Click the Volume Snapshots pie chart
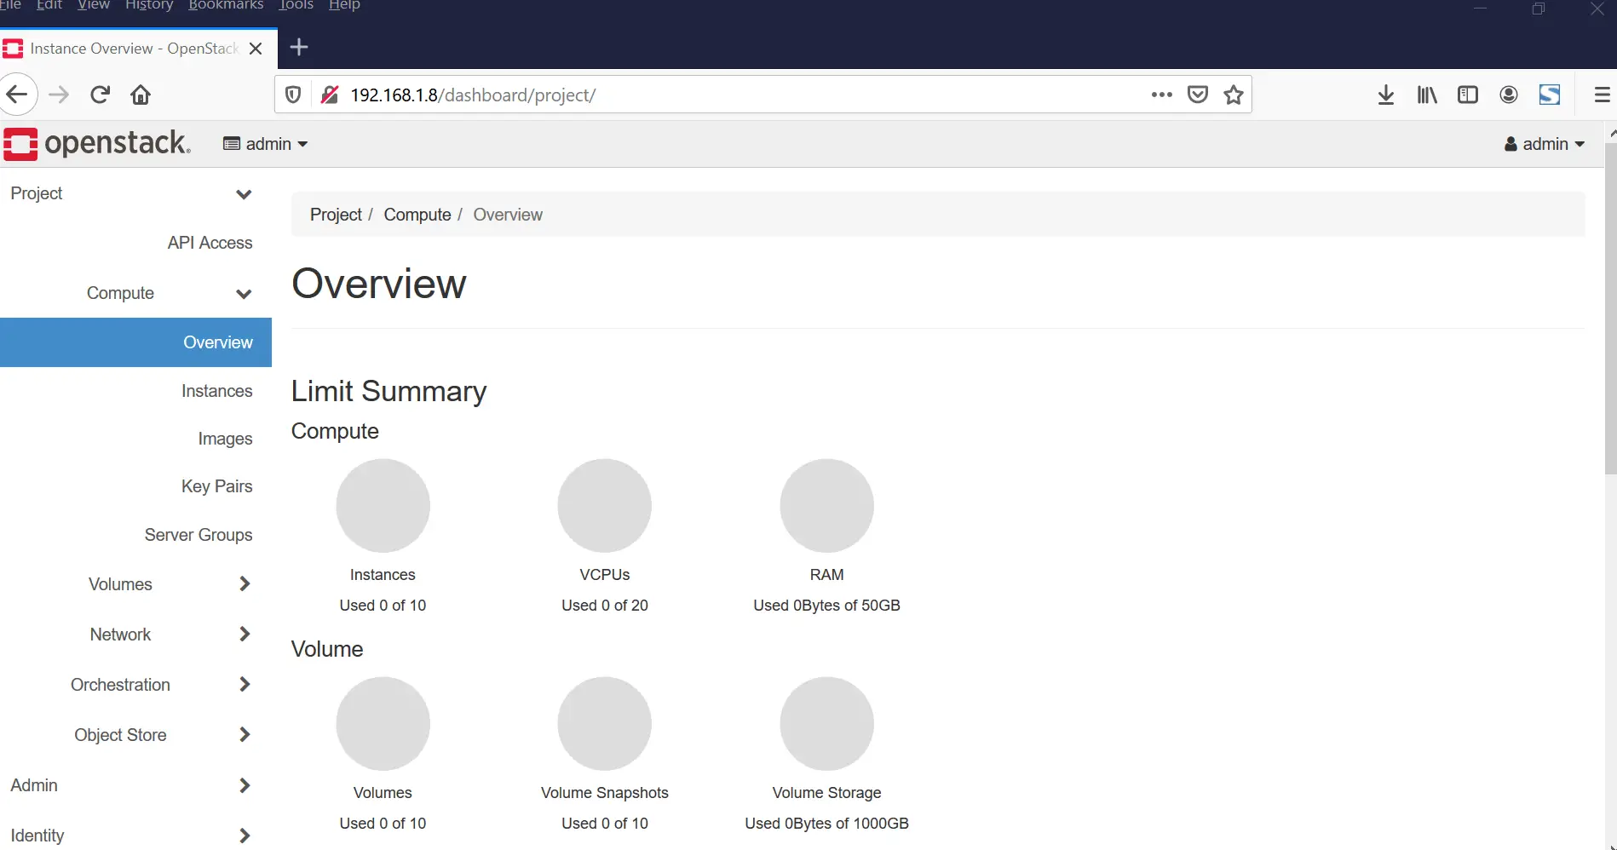Viewport: 1617px width, 850px height. (x=605, y=724)
